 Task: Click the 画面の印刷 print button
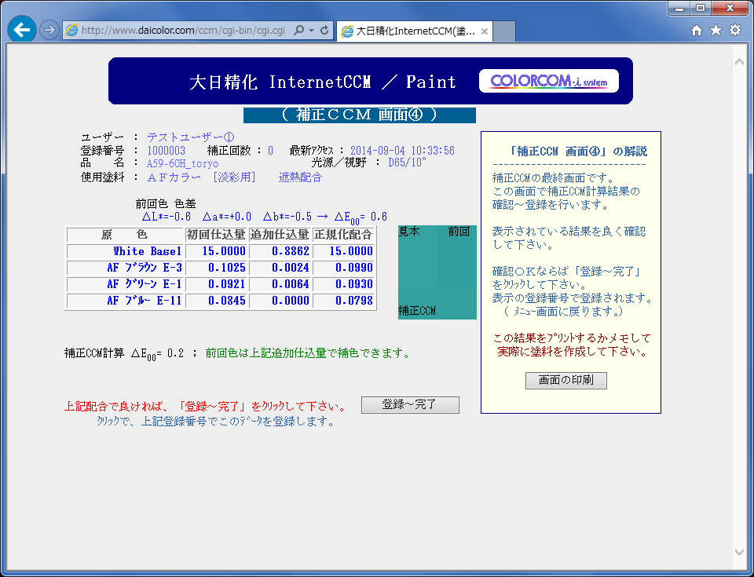pos(566,380)
